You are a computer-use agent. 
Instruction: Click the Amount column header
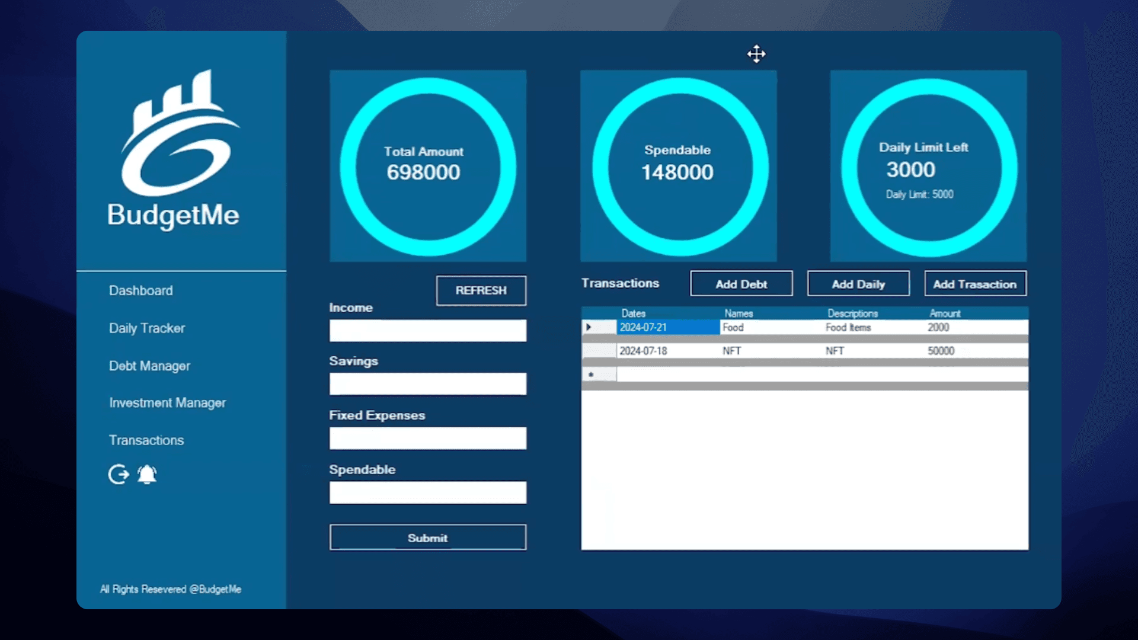point(977,313)
